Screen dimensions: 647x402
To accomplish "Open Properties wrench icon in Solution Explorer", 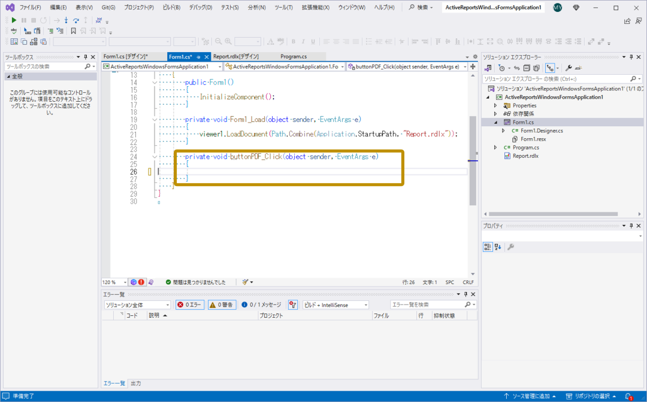I will (x=569, y=68).
